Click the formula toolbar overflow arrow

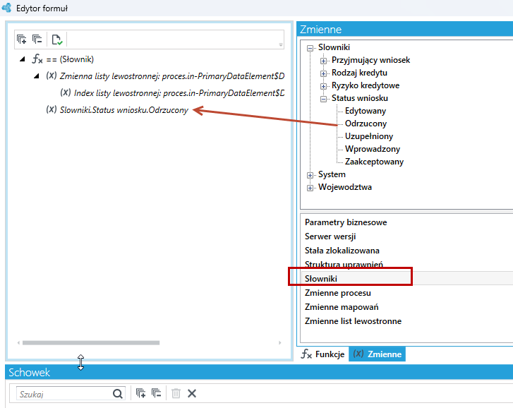click(x=281, y=45)
